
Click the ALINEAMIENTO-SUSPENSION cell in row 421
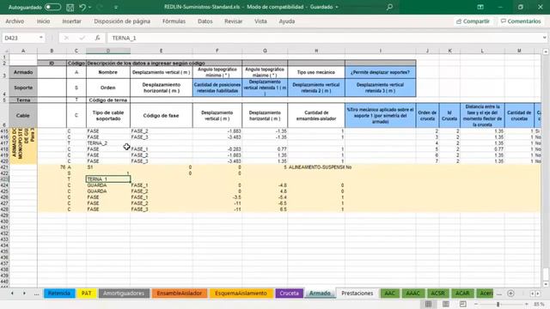316,167
